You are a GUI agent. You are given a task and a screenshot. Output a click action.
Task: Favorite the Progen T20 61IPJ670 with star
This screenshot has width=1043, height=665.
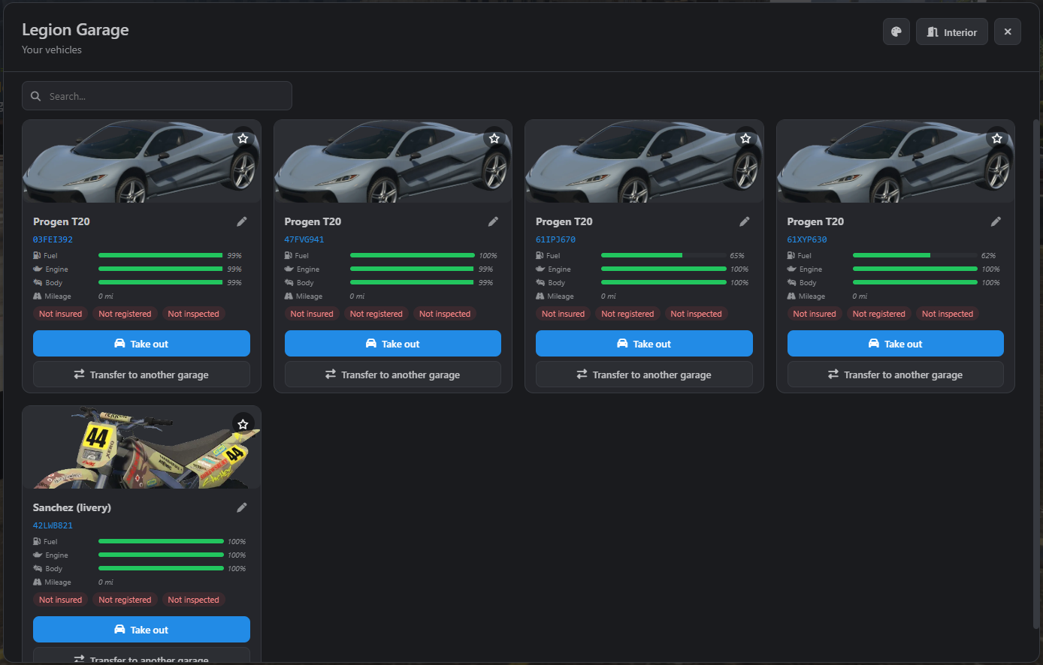[745, 139]
